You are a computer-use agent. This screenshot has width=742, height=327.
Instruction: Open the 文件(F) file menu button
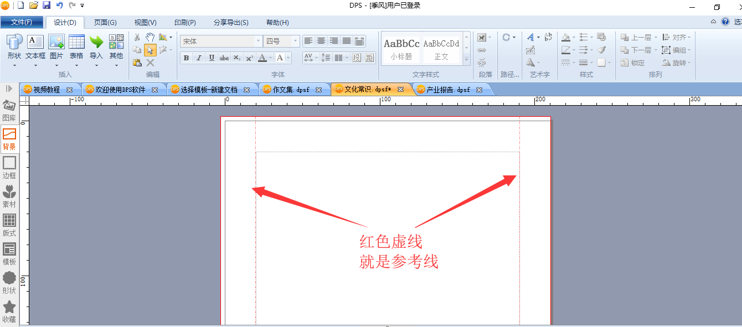[22, 22]
